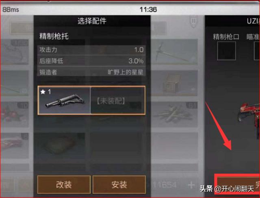The width and height of the screenshot is (260, 198).
Task: Click the 改装 modify button
Action: click(x=64, y=185)
